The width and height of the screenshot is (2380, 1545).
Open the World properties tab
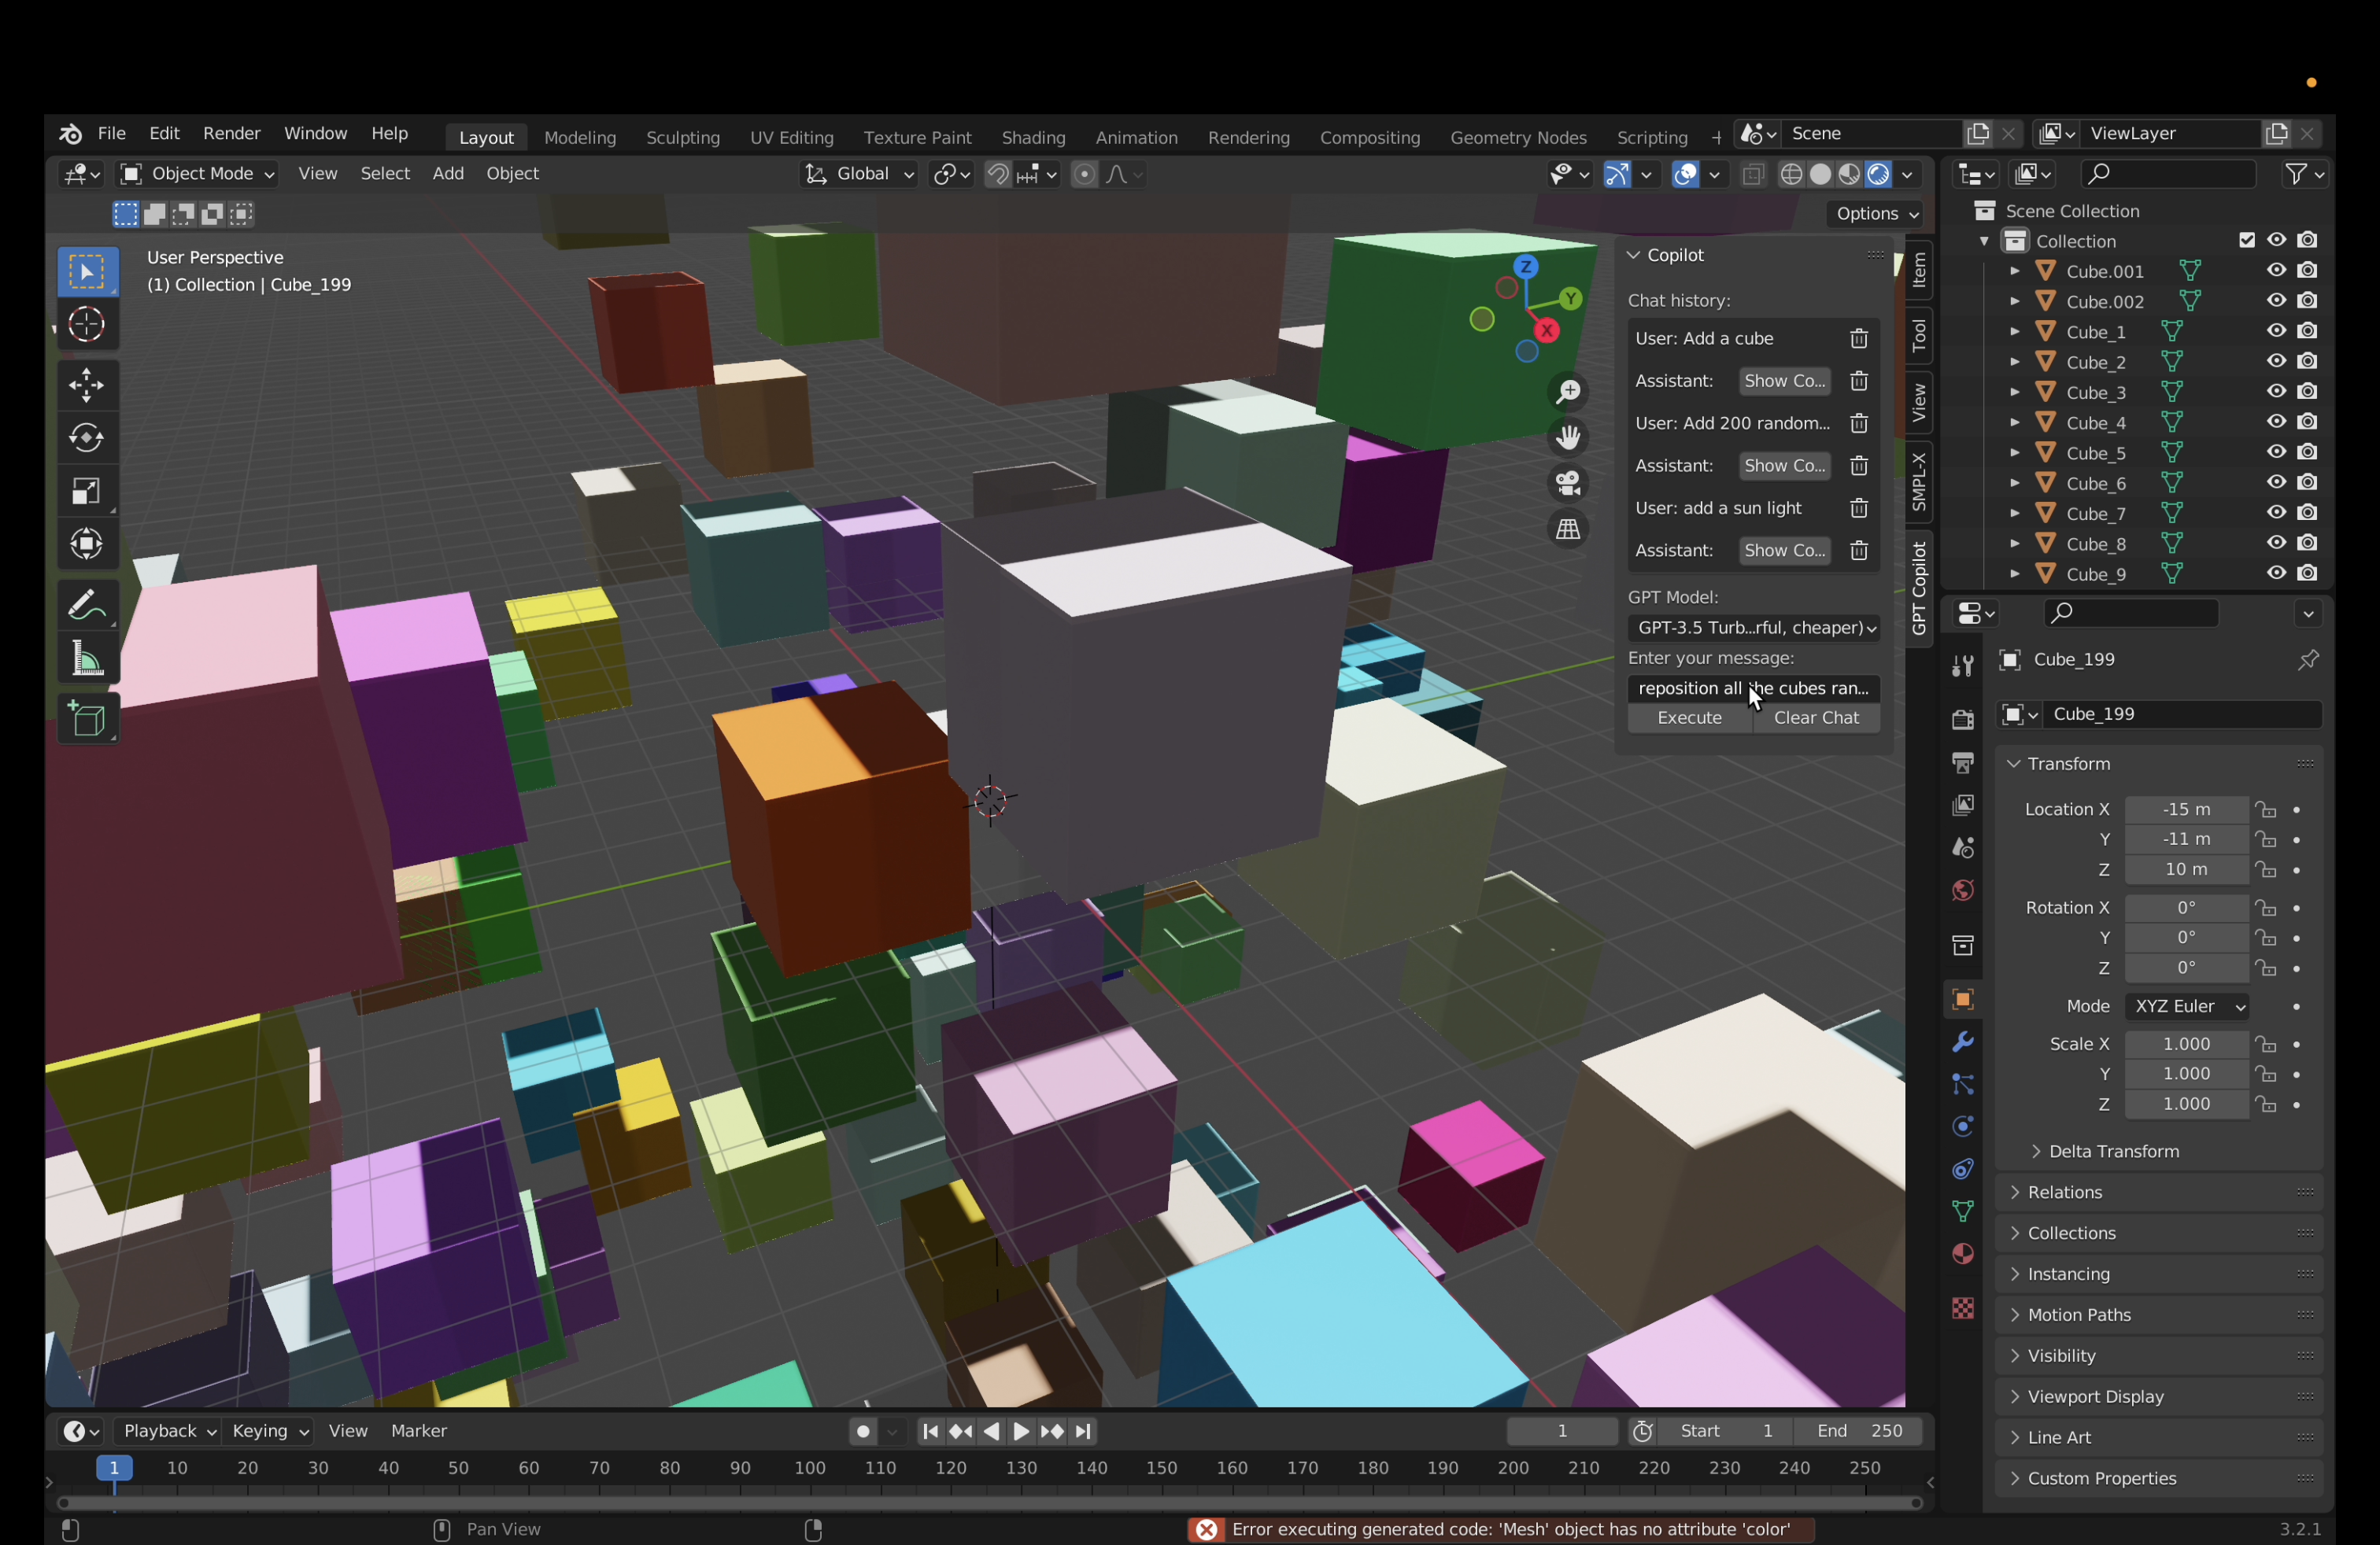(1962, 890)
